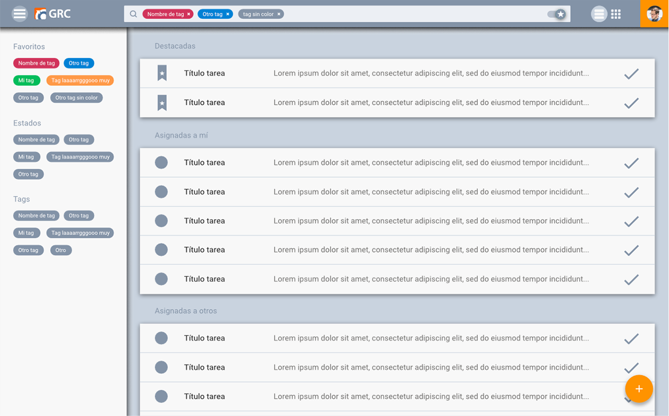
Task: Click the circle icon of second "Asignadas a mí" task
Action: coord(161,192)
